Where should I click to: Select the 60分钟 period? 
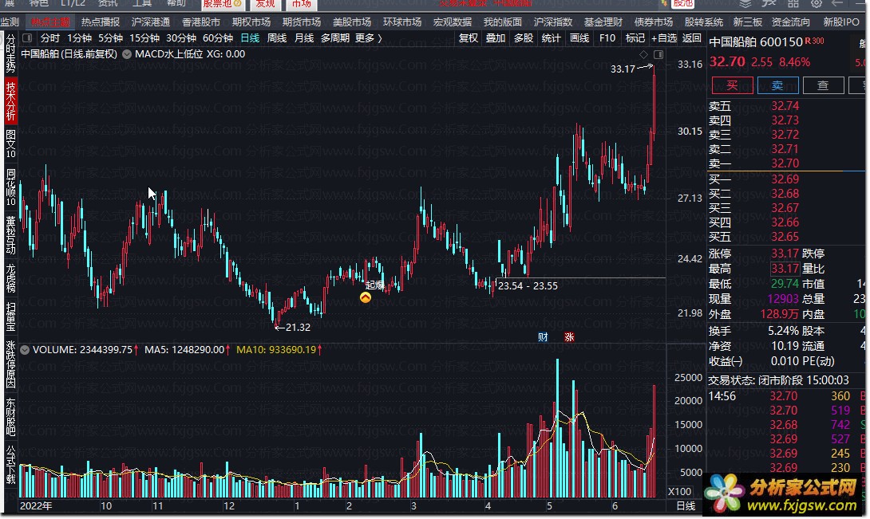[x=217, y=38]
